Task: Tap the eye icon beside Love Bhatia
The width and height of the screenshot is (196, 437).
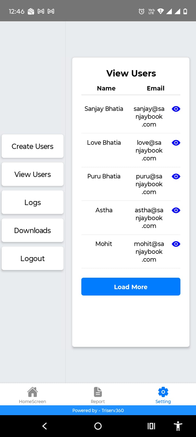Action: [176, 143]
